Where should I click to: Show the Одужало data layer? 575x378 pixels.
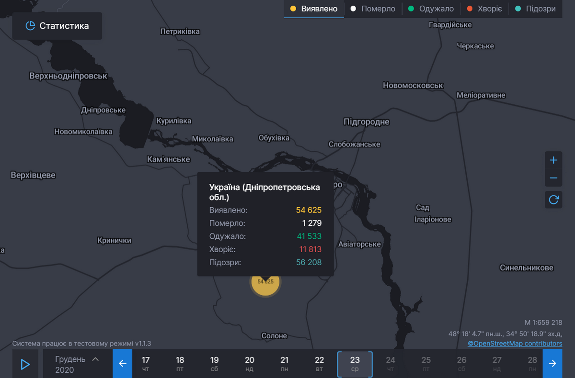pos(431,9)
